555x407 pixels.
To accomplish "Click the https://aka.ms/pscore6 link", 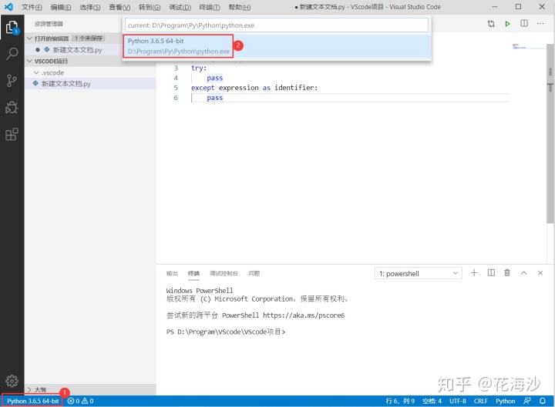I will pos(304,315).
